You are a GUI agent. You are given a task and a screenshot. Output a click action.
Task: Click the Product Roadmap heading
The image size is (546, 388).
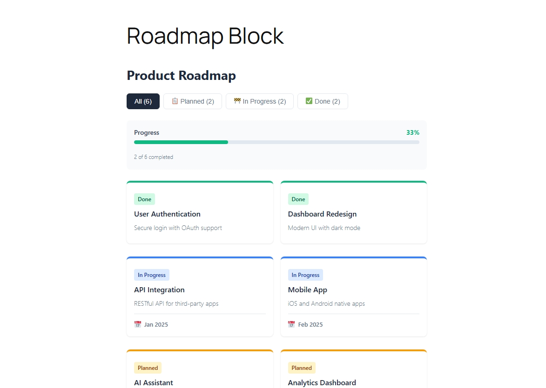181,75
